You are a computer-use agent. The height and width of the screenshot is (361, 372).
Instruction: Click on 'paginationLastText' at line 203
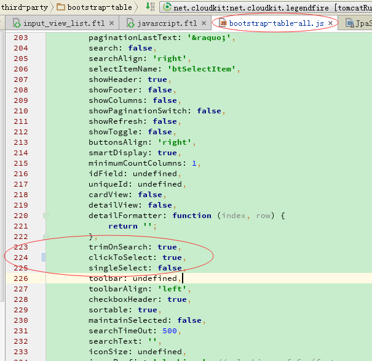coord(133,38)
